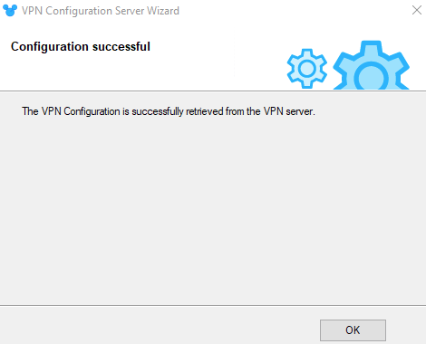Click the word 'retrieved' in the message

[204, 111]
